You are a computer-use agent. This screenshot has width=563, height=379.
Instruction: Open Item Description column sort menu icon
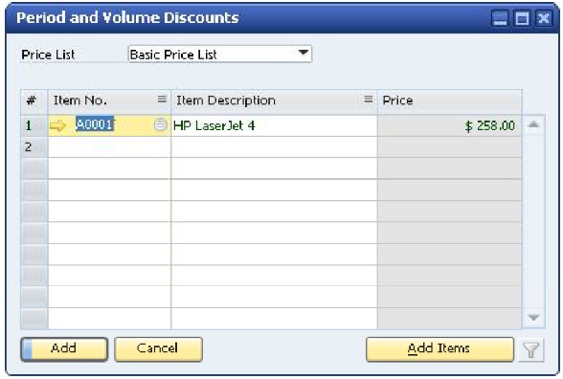pos(368,100)
